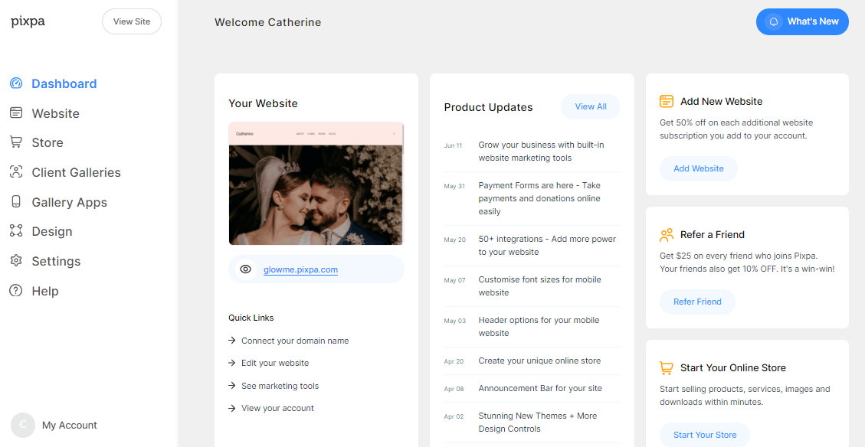Image resolution: width=865 pixels, height=447 pixels.
Task: Click the Start Your Online Store cart icon
Action: (x=667, y=367)
